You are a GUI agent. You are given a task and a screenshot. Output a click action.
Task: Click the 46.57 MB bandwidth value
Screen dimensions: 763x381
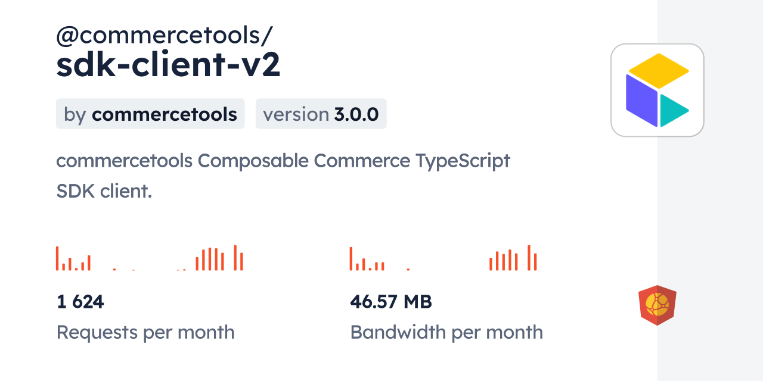(391, 302)
